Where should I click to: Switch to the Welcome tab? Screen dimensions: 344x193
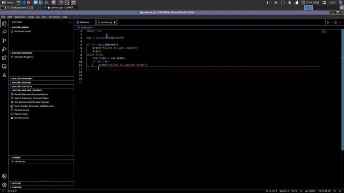[x=84, y=23]
